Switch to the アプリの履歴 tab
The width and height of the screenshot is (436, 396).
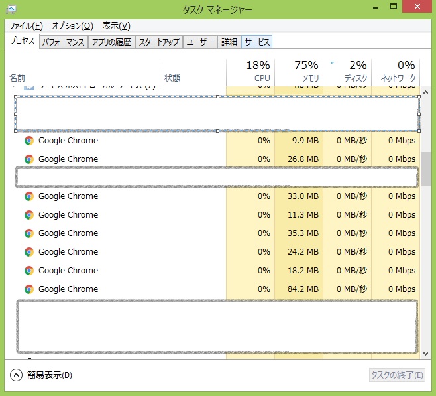pyautogui.click(x=111, y=42)
